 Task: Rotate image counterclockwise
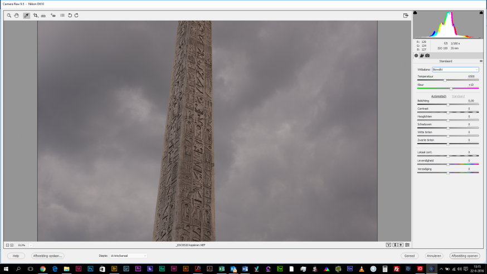[x=70, y=16]
